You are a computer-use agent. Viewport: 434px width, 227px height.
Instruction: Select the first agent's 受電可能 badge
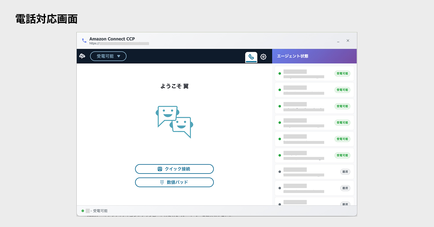(342, 74)
